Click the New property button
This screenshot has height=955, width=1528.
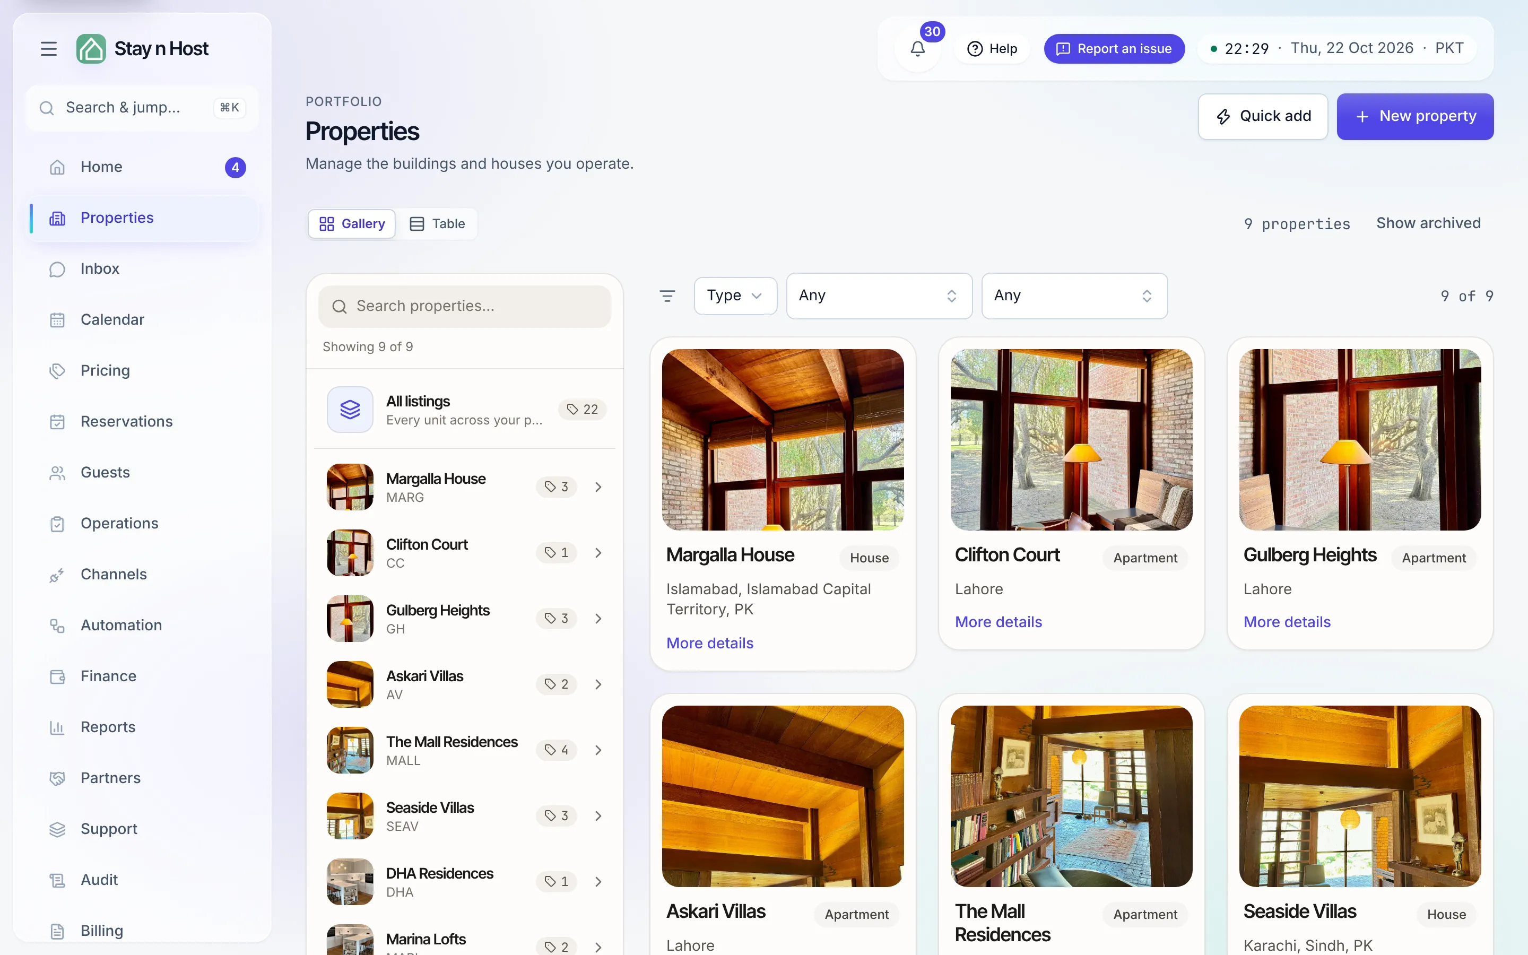(x=1415, y=116)
